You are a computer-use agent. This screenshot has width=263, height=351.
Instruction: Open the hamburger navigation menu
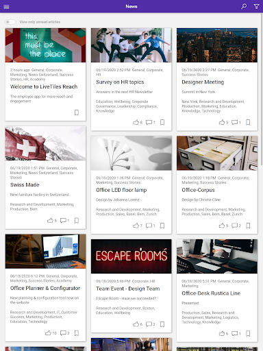[x=6, y=6]
